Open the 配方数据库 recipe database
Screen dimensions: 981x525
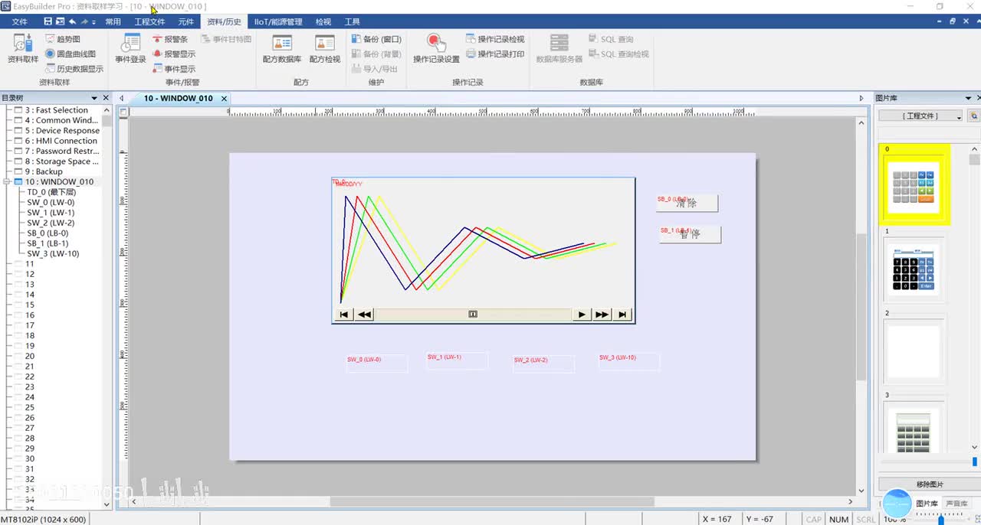pyautogui.click(x=281, y=49)
